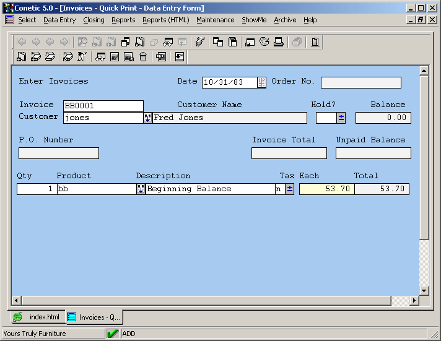This screenshot has width=441, height=341.
Task: Open the Reports (HTML) menu
Action: click(x=165, y=20)
